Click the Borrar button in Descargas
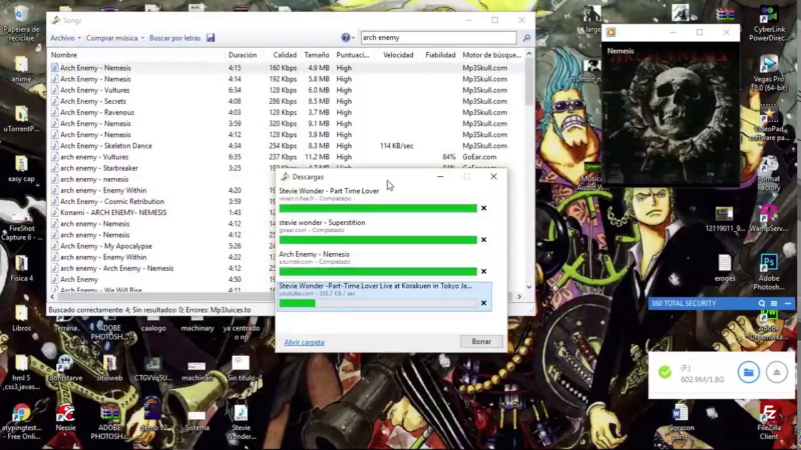This screenshot has height=450, width=801. [x=481, y=342]
